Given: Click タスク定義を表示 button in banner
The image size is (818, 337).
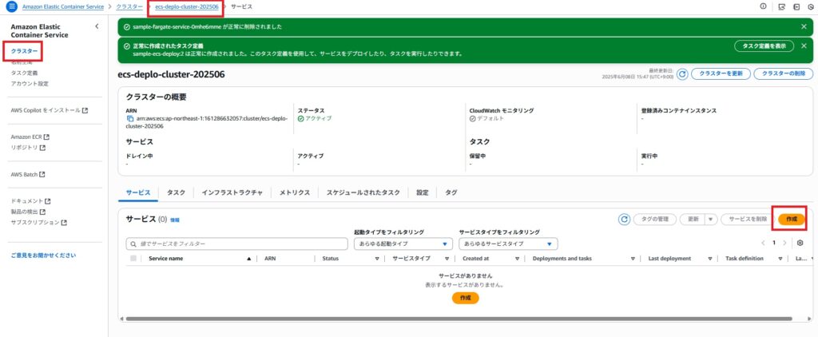Looking at the screenshot, I should click(764, 46).
